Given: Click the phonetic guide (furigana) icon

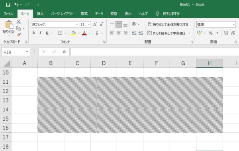Looking at the screenshot, I should (x=97, y=33).
